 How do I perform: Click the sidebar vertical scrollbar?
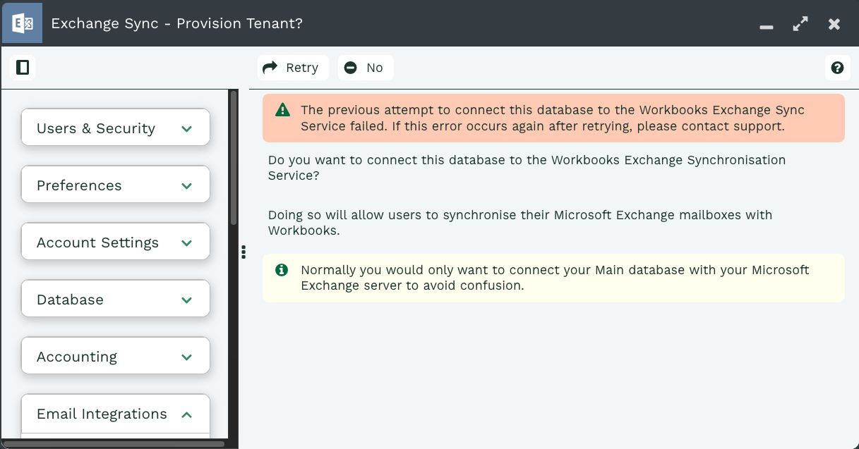234,159
